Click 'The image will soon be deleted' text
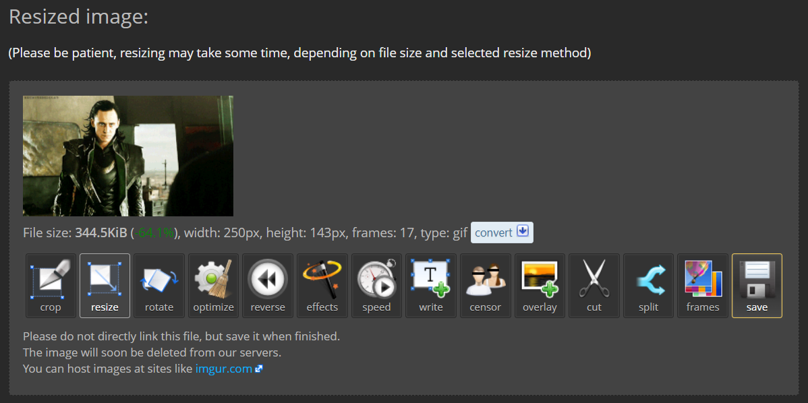The height and width of the screenshot is (403, 808). click(x=152, y=353)
